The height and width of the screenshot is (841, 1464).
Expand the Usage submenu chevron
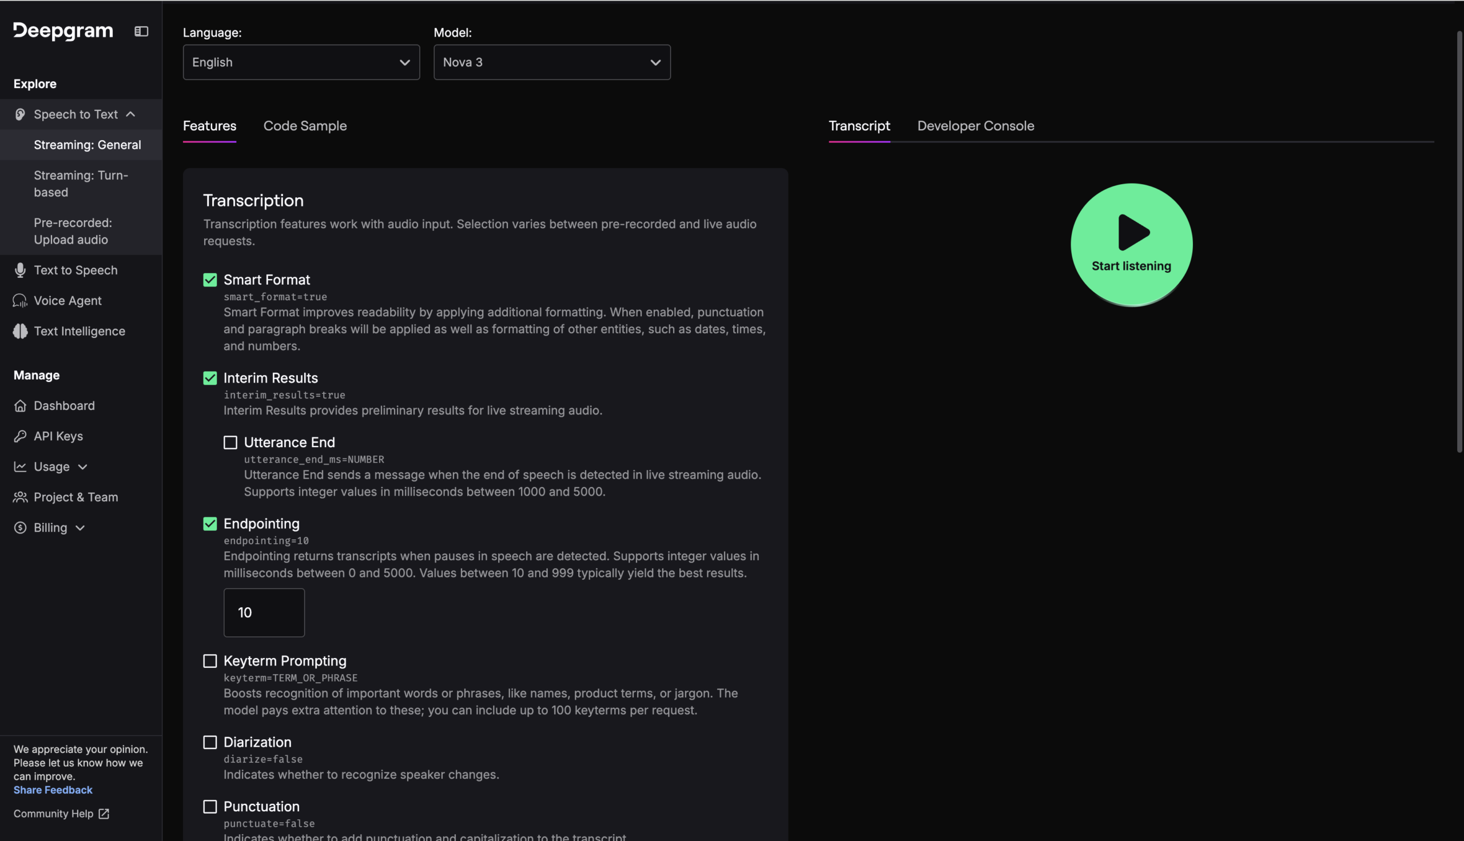[x=82, y=467]
